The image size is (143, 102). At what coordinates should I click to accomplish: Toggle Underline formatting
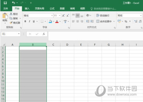coord(34,21)
